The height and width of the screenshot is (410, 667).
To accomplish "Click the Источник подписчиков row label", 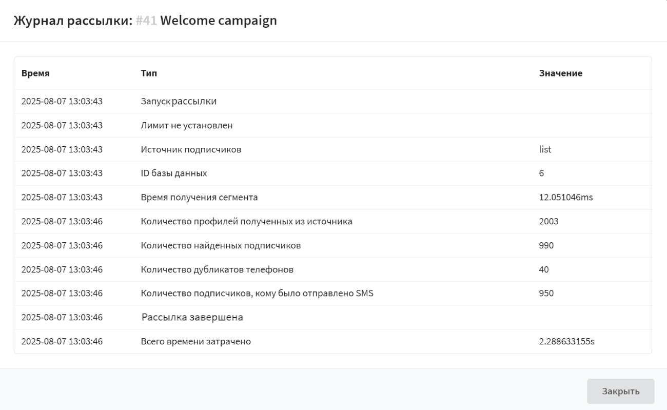I will pyautogui.click(x=191, y=149).
